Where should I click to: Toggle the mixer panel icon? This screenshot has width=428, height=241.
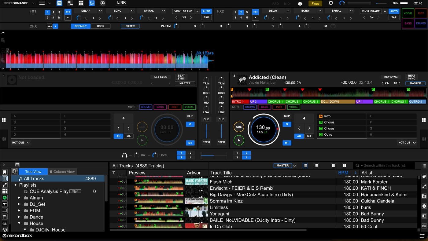(92, 3)
